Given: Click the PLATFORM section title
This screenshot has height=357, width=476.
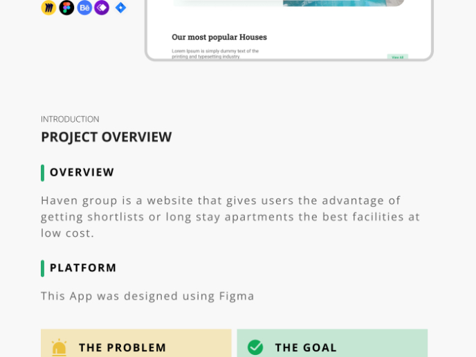Looking at the screenshot, I should tap(83, 268).
